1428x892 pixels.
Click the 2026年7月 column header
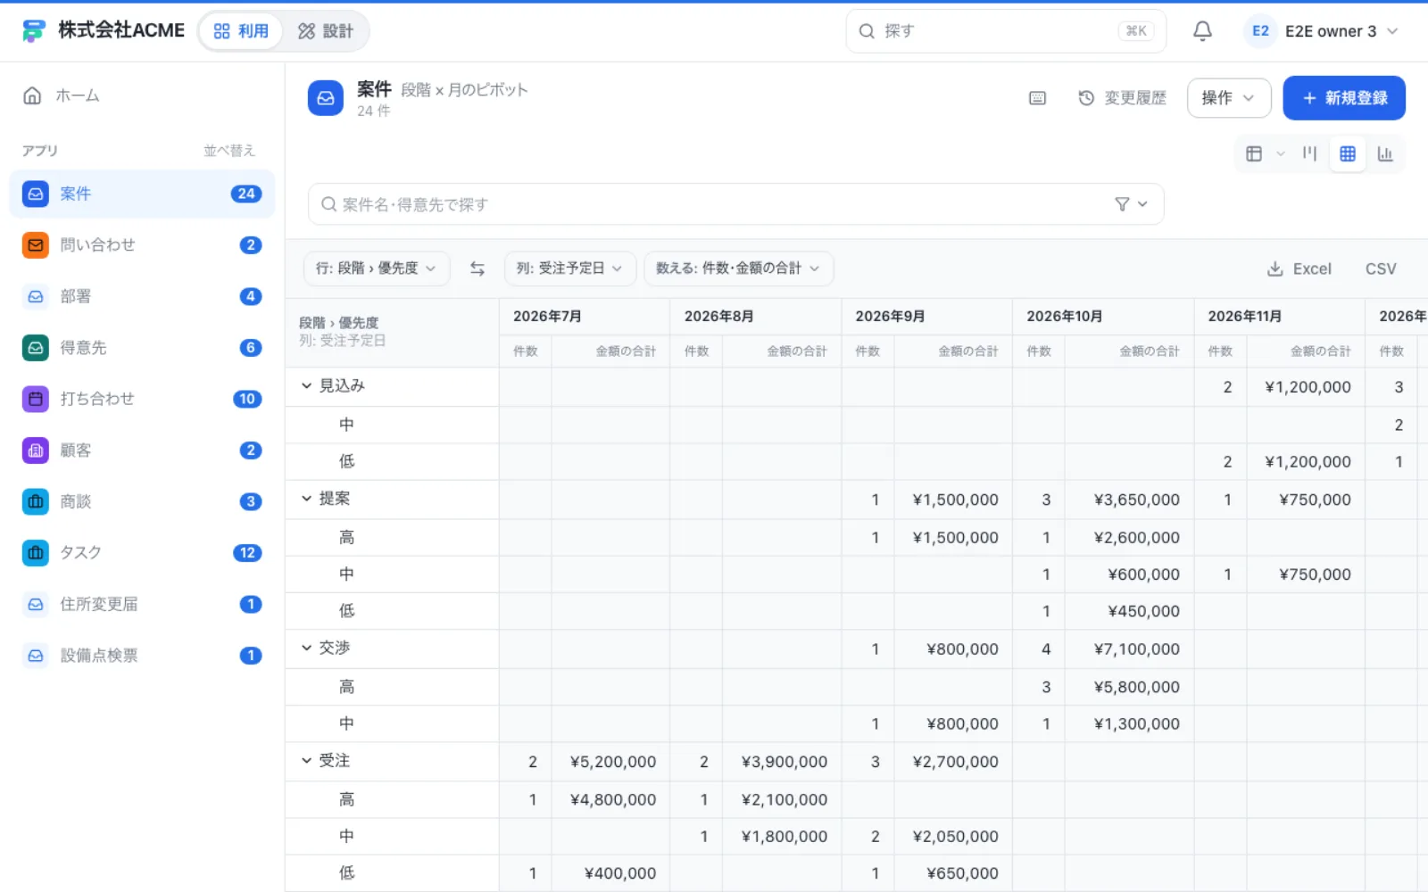[x=584, y=317]
